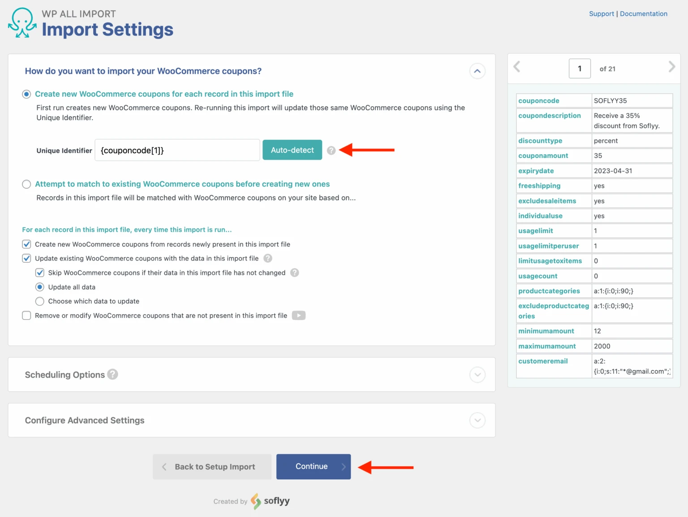Click the 2023-04-31 value cell
The width and height of the screenshot is (688, 517).
coord(632,171)
